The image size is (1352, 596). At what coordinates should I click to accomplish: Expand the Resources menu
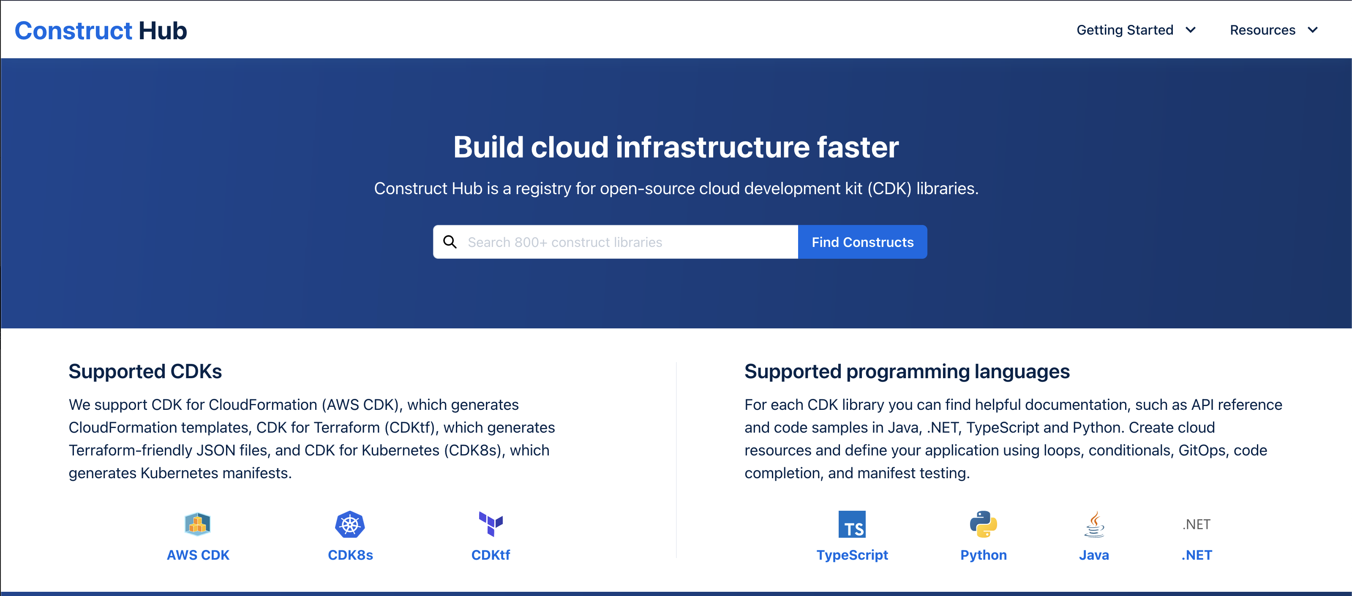click(x=1262, y=30)
